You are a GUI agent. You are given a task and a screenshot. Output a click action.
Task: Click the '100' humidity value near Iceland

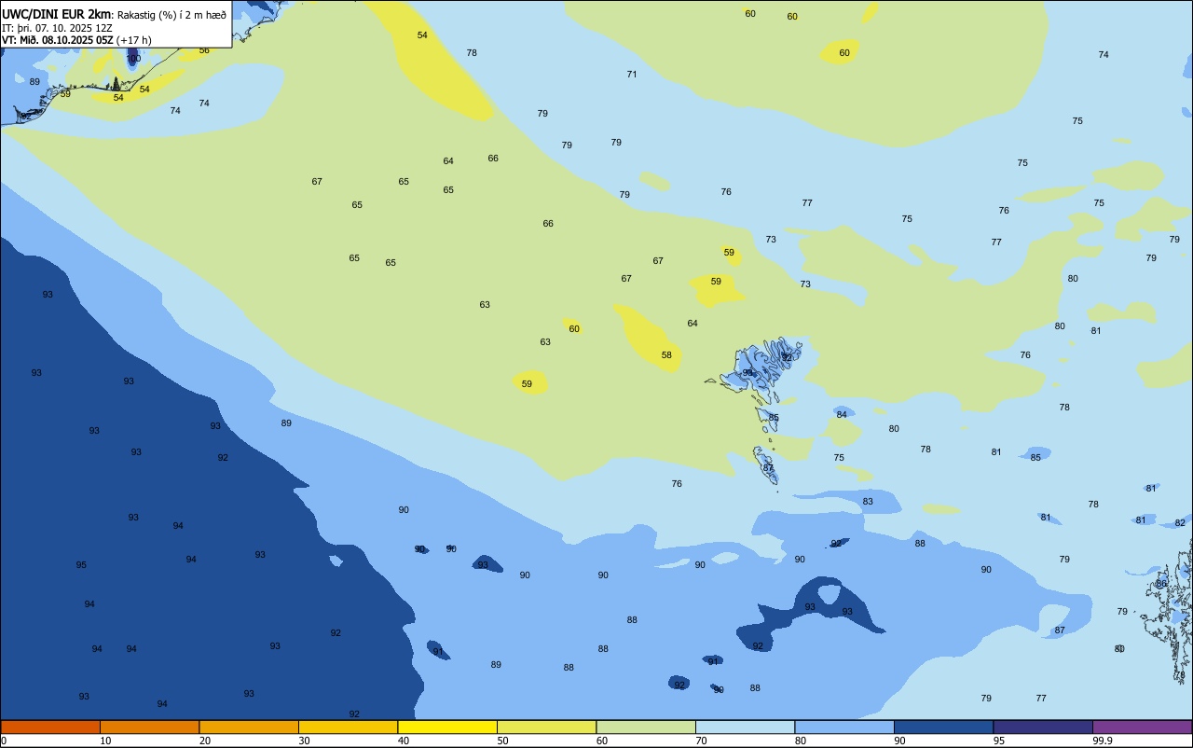click(x=133, y=59)
